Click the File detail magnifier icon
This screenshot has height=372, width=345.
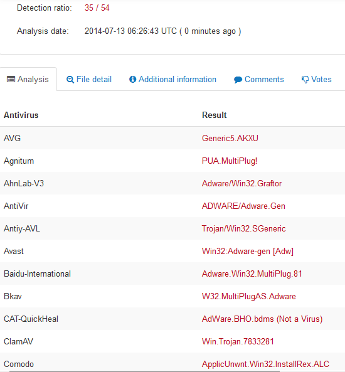point(70,80)
